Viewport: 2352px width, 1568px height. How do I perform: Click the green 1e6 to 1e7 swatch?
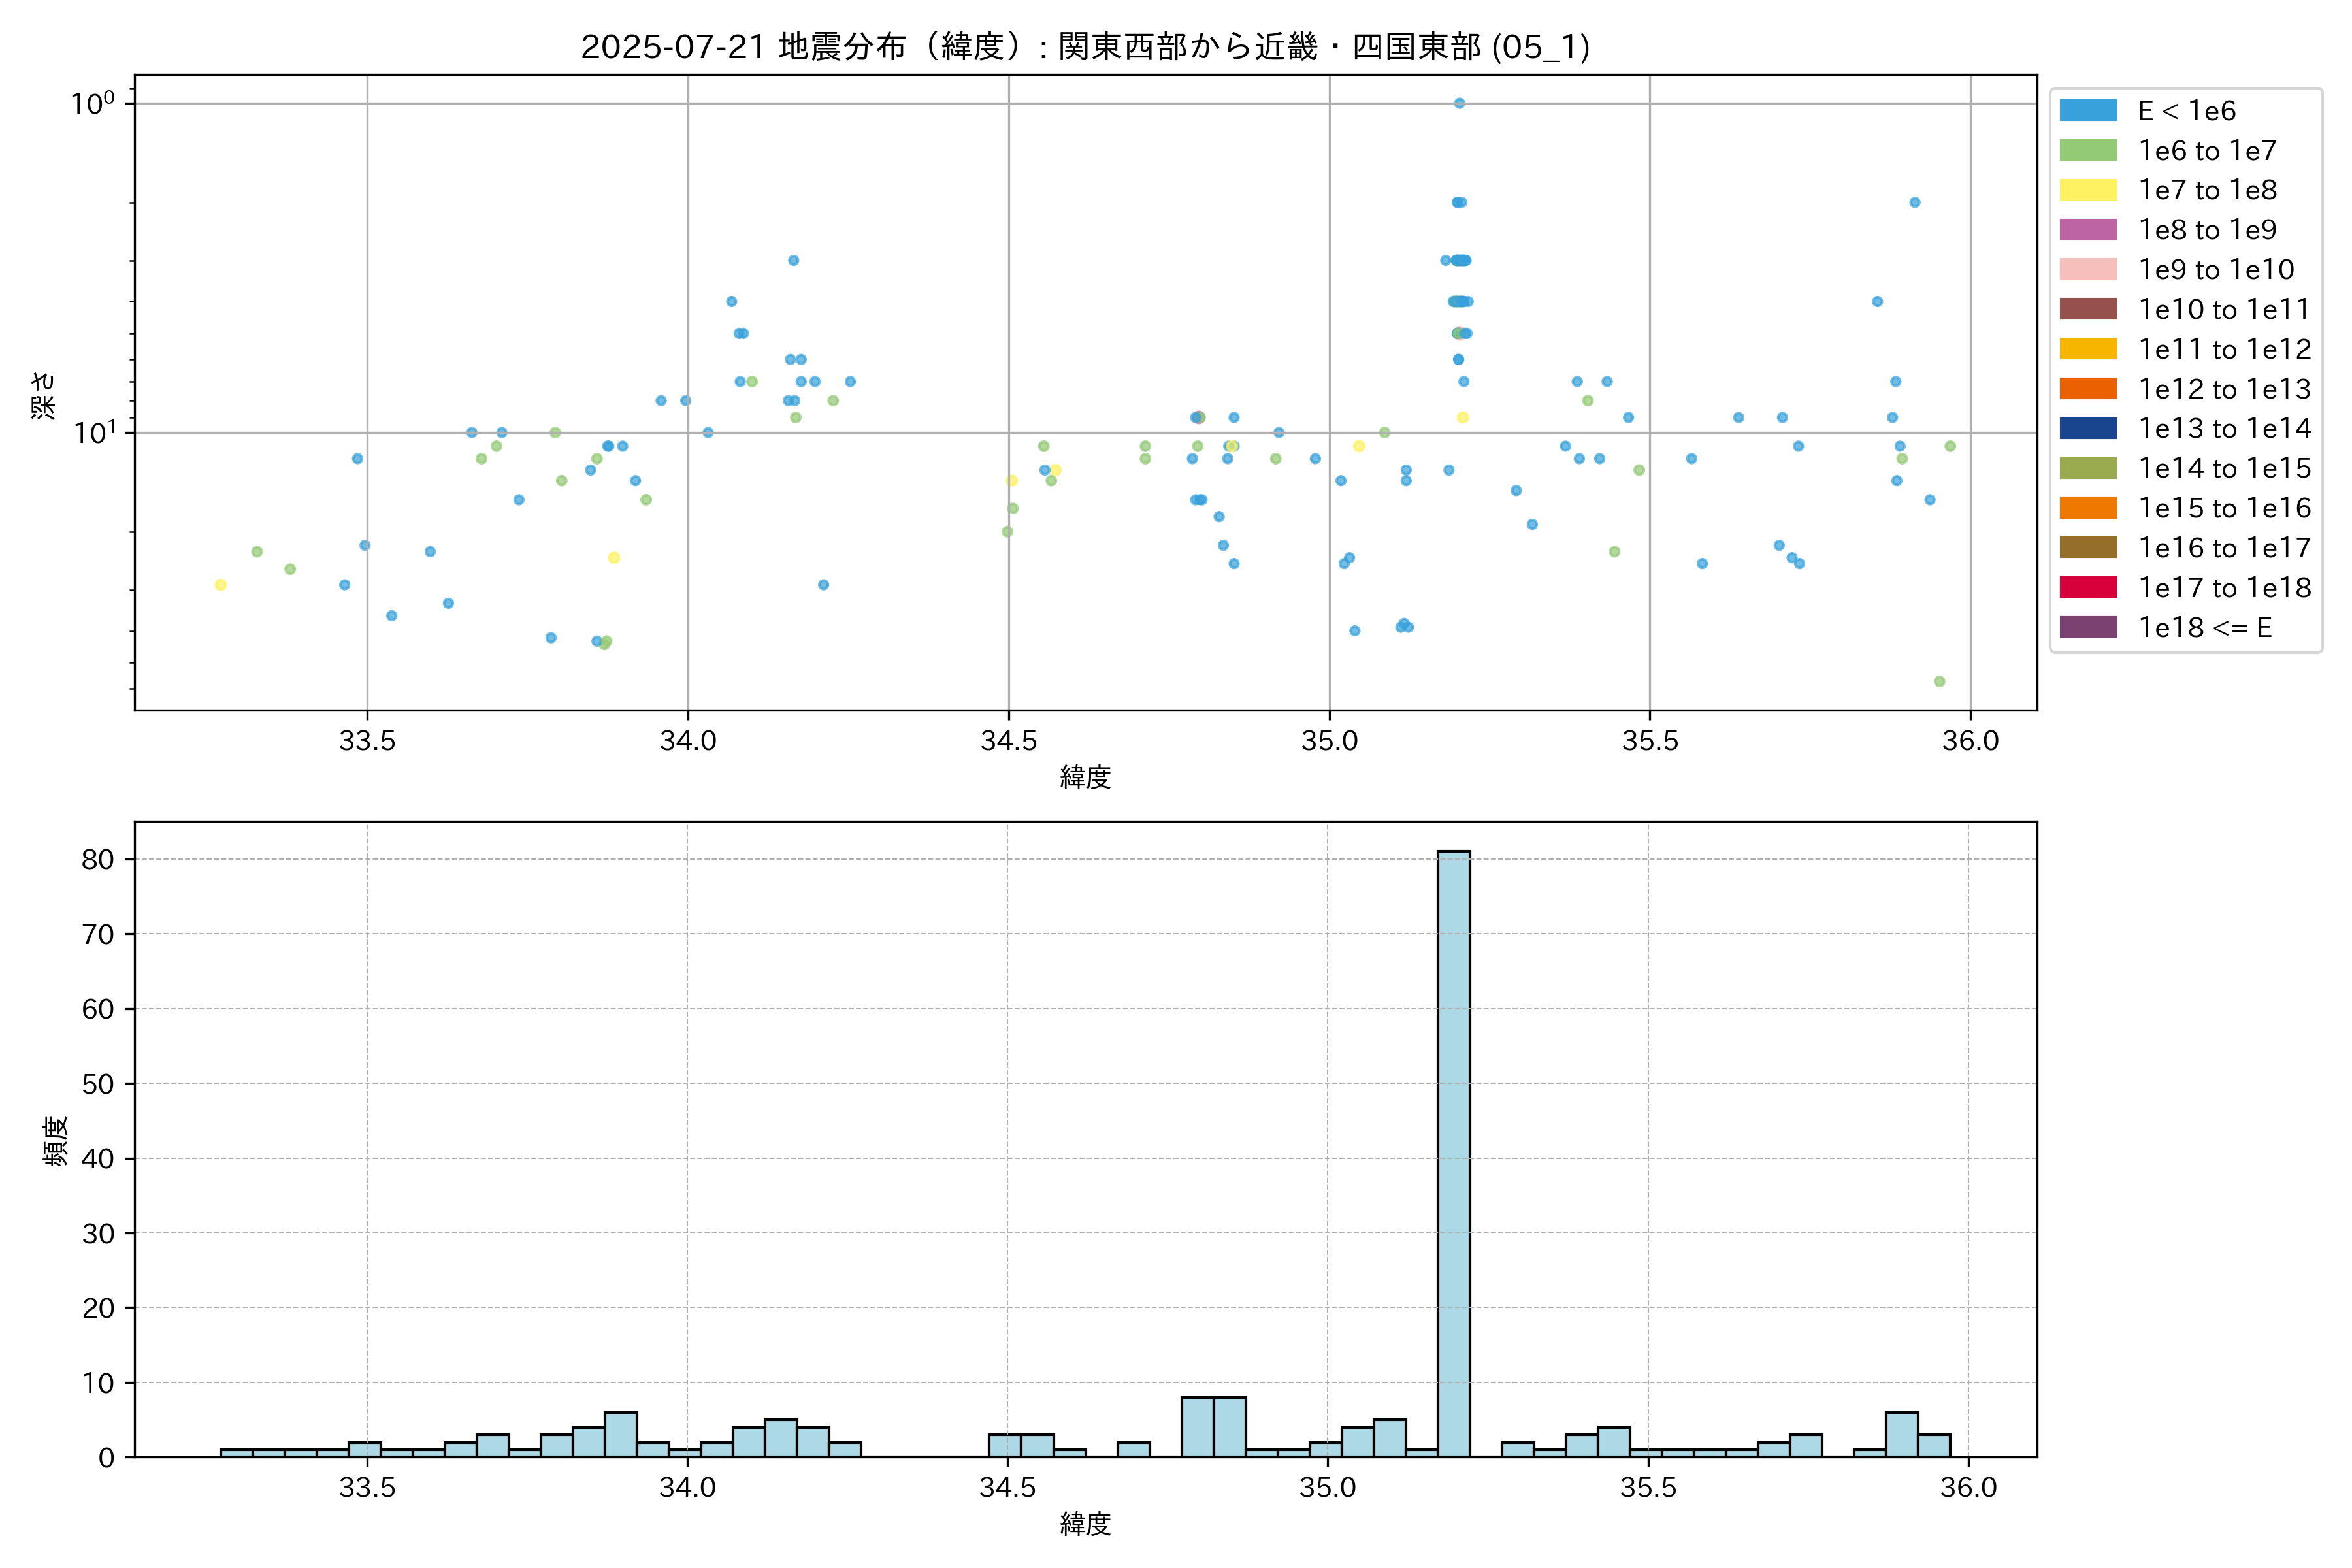(2088, 150)
